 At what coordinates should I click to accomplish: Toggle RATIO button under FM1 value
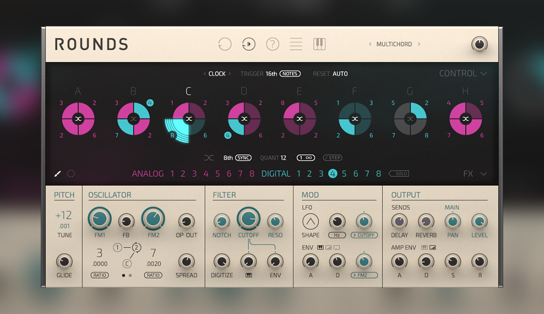click(99, 275)
